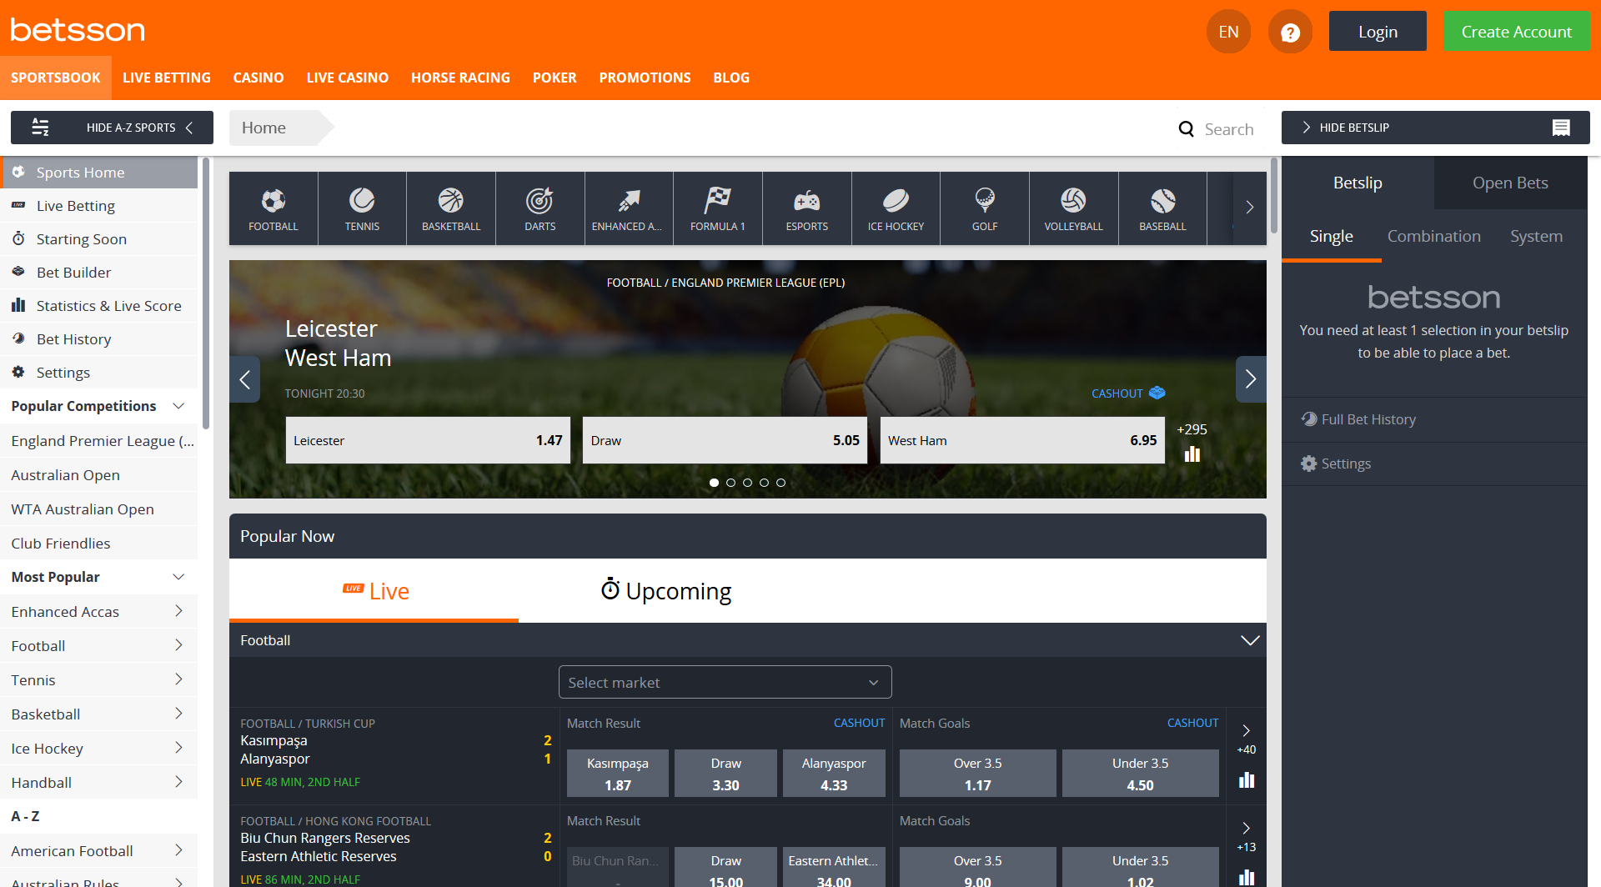Collapse the Popular Competitions section

(x=178, y=406)
